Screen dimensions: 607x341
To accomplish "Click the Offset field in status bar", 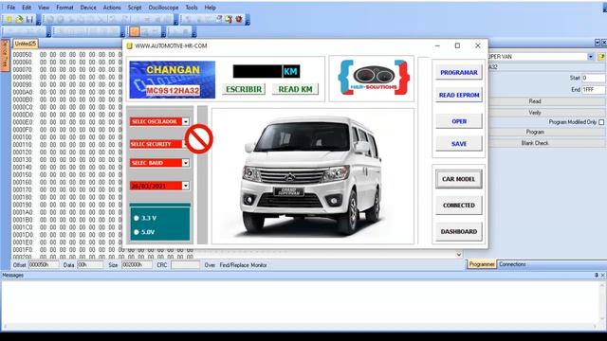I will 44,265.
